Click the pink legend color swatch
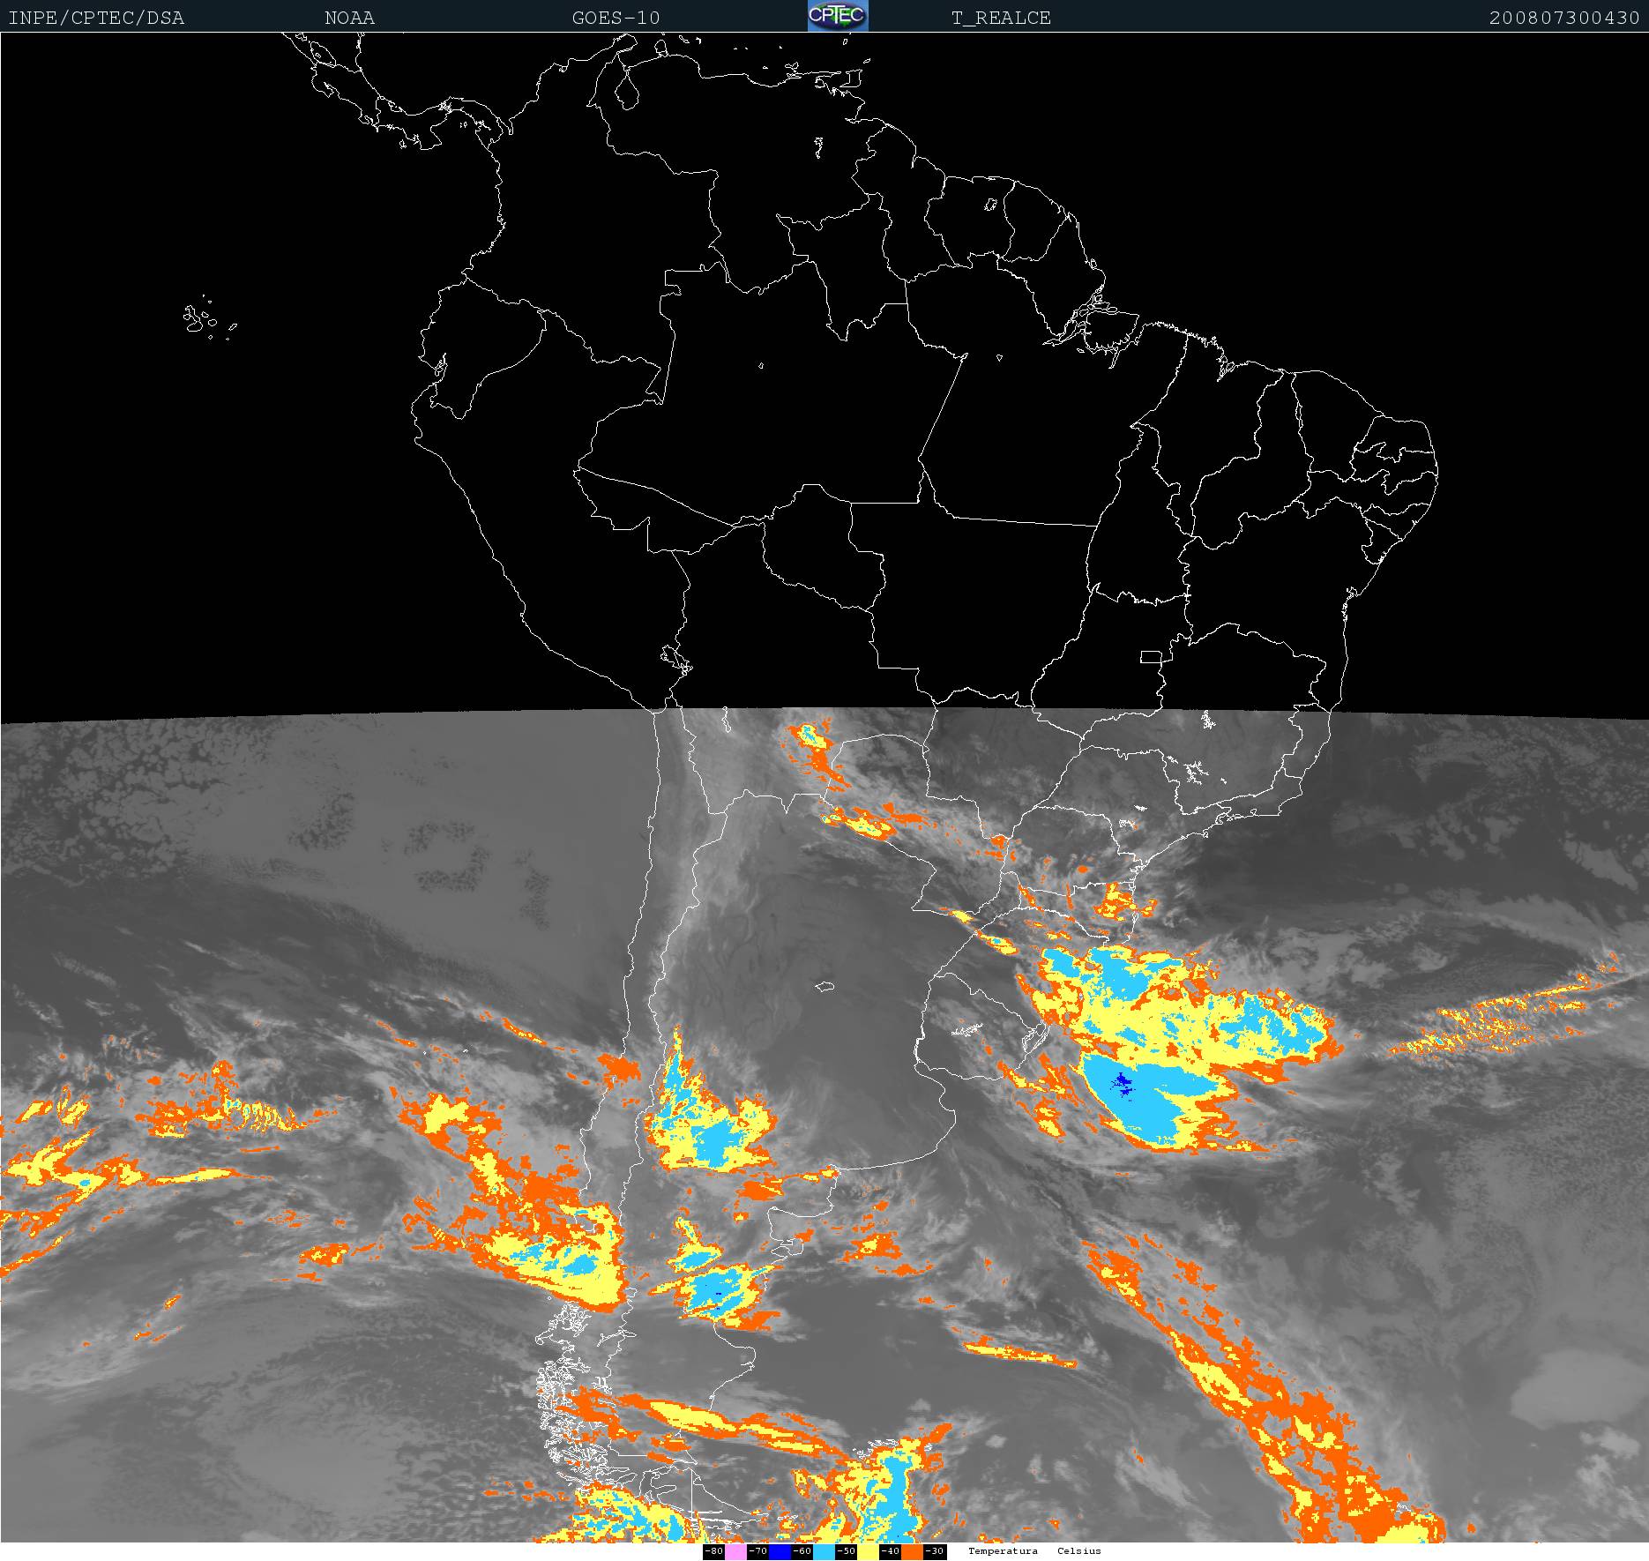 click(735, 1551)
